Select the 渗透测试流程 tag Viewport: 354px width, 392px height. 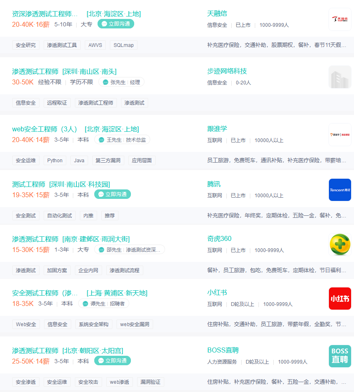[x=124, y=270]
